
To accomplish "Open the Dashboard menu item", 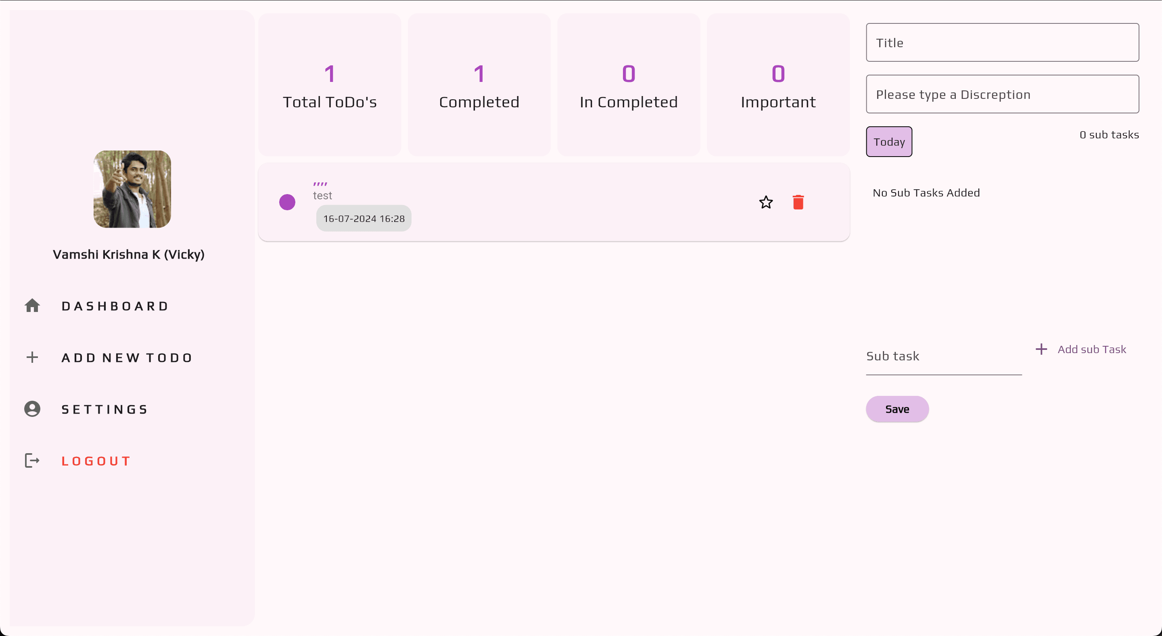I will [x=115, y=306].
